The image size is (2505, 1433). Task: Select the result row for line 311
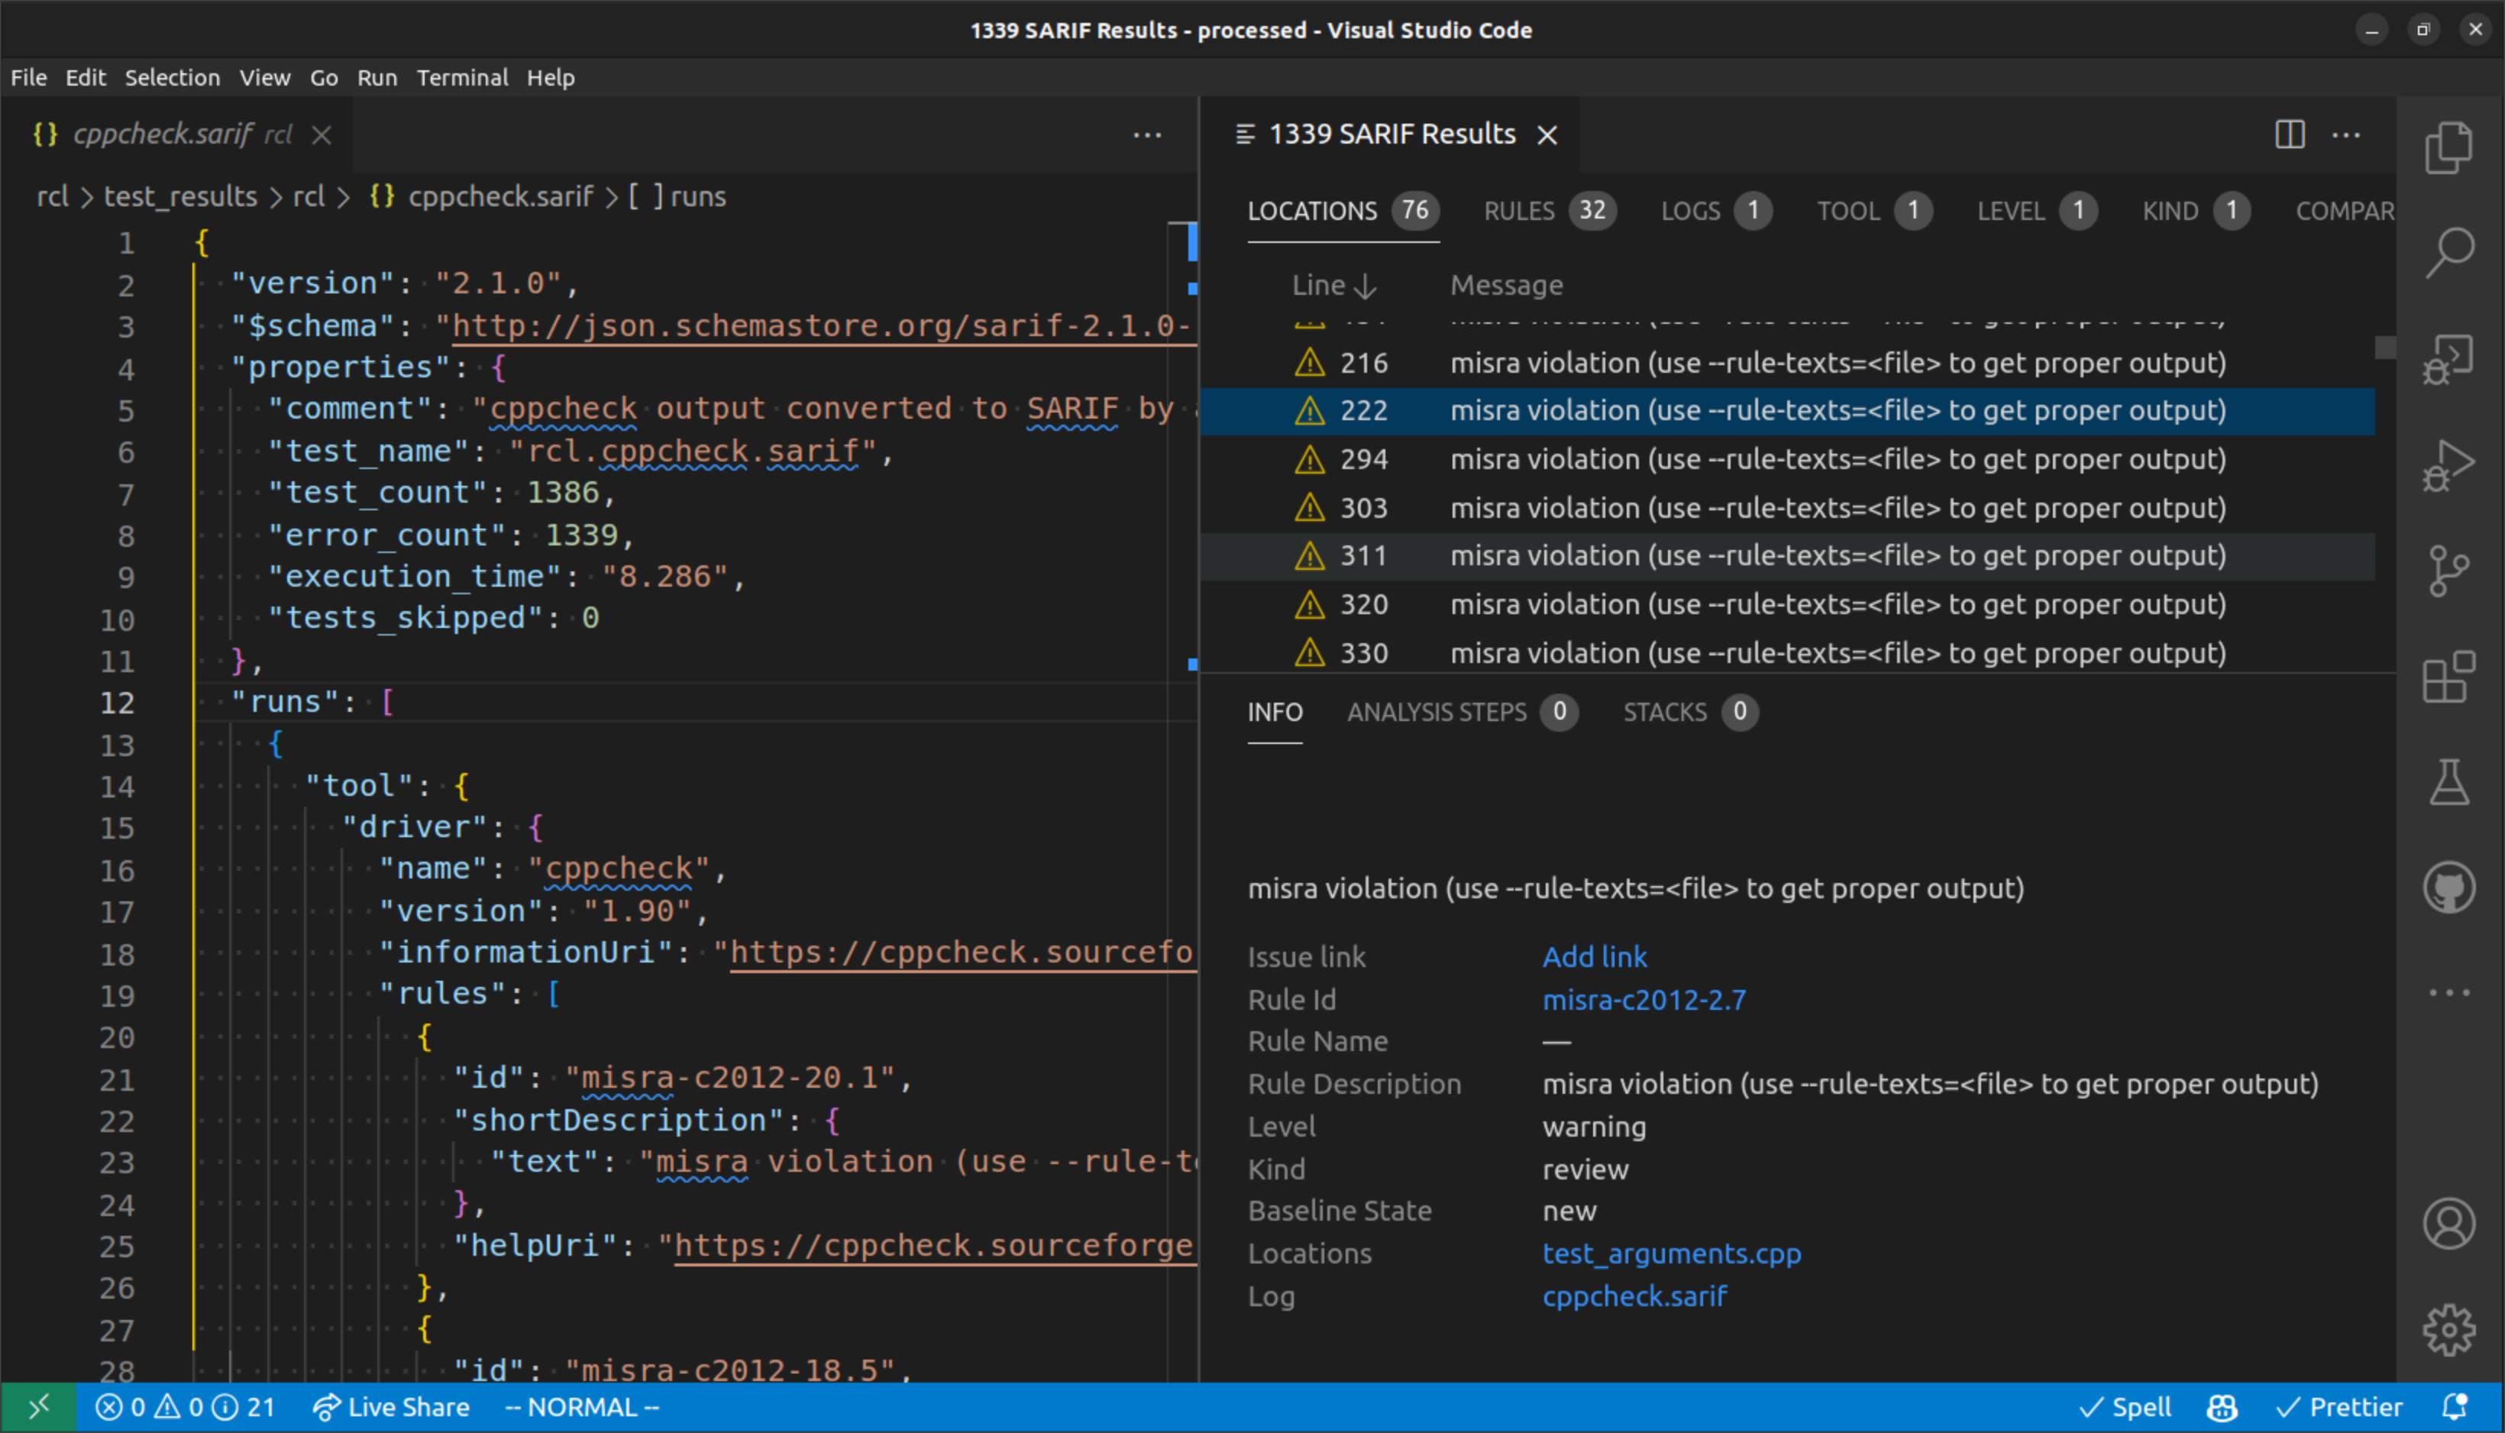pos(1787,556)
